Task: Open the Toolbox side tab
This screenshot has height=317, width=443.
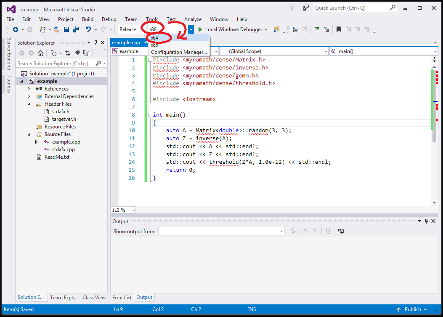Action: click(x=9, y=84)
